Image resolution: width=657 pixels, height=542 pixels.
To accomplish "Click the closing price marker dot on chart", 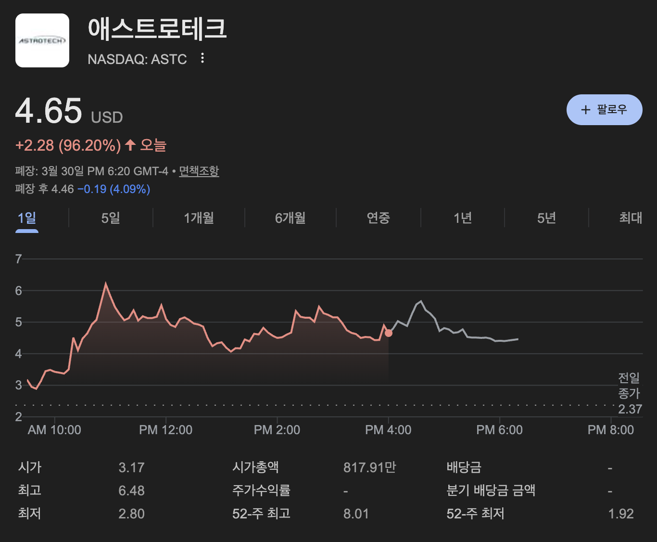I will [x=389, y=333].
